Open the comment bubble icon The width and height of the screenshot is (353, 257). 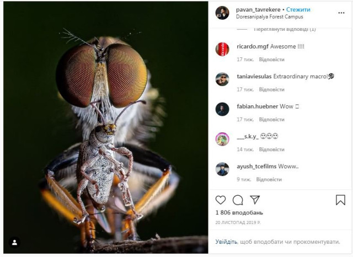pyautogui.click(x=238, y=200)
